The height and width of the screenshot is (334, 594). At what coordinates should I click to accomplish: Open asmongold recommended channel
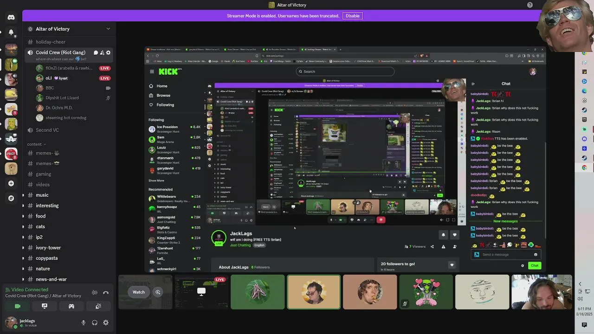click(x=174, y=219)
